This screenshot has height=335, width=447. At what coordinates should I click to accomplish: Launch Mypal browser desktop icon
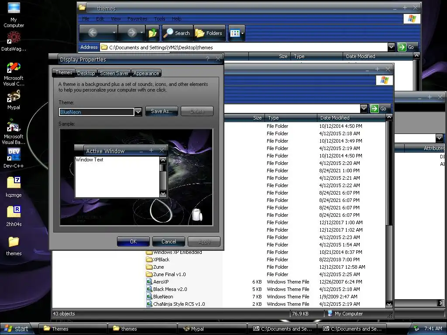tap(14, 100)
